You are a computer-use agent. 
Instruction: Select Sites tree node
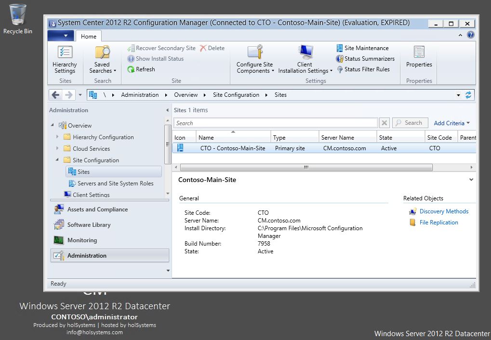[x=114, y=172]
